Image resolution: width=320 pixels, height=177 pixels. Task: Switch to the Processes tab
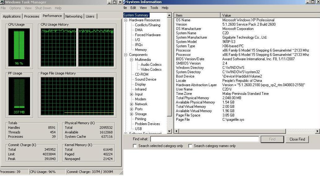coord(32,16)
